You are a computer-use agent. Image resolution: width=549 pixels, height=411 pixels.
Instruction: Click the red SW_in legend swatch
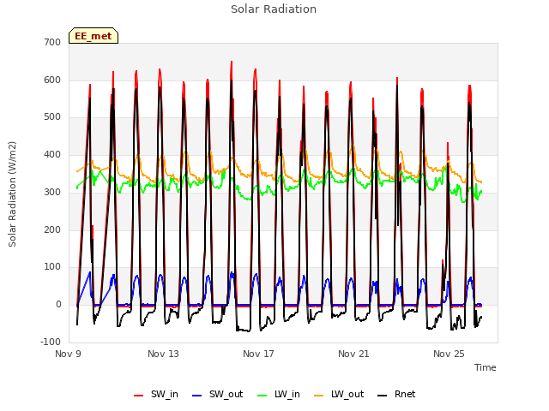tap(139, 396)
